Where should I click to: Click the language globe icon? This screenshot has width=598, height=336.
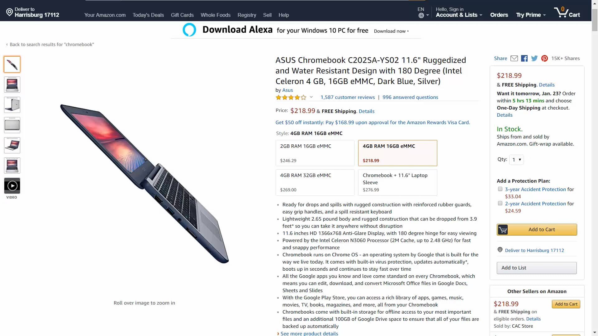421,15
